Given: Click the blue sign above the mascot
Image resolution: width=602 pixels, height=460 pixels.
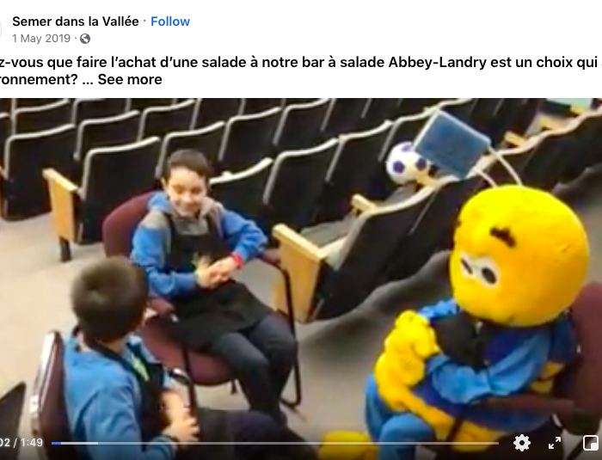Looking at the screenshot, I should (451, 144).
